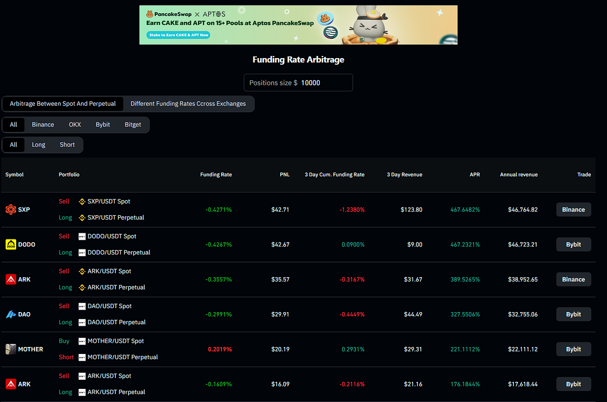Screen dimensions: 607x402
Task: Click Bybit icon beside DODO/USDT Spot
Action: click(x=82, y=236)
